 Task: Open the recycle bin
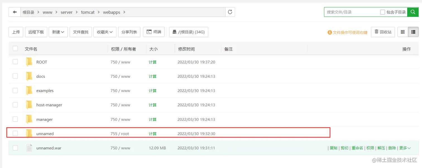pos(383,32)
